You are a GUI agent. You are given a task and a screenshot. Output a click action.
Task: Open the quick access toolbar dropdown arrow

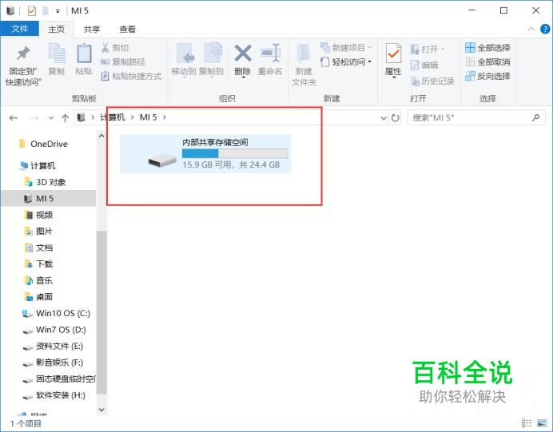(x=58, y=11)
